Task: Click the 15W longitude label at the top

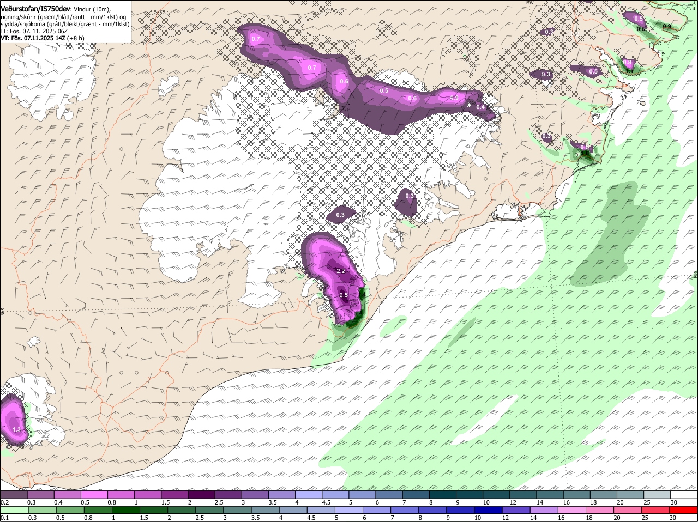Action: coord(528,3)
